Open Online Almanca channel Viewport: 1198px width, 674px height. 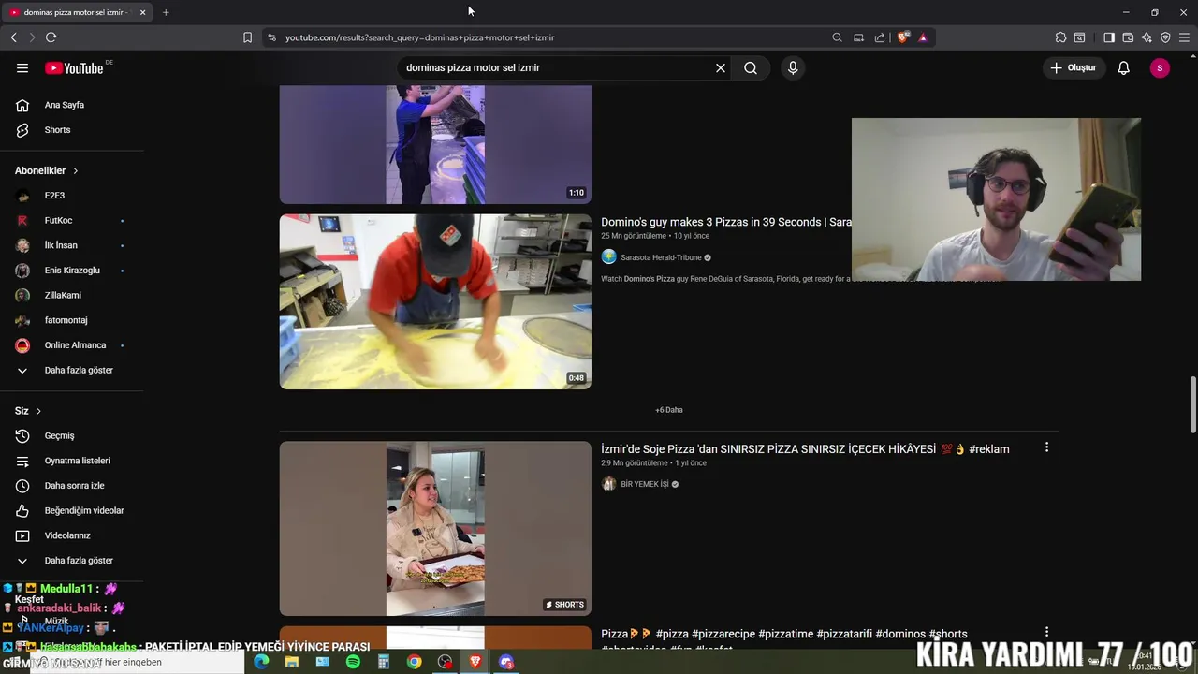point(75,345)
